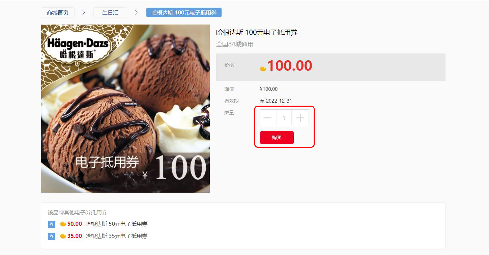Go to 商城首页 breadcrumb
Screen dimensions: 489x255
tap(58, 12)
